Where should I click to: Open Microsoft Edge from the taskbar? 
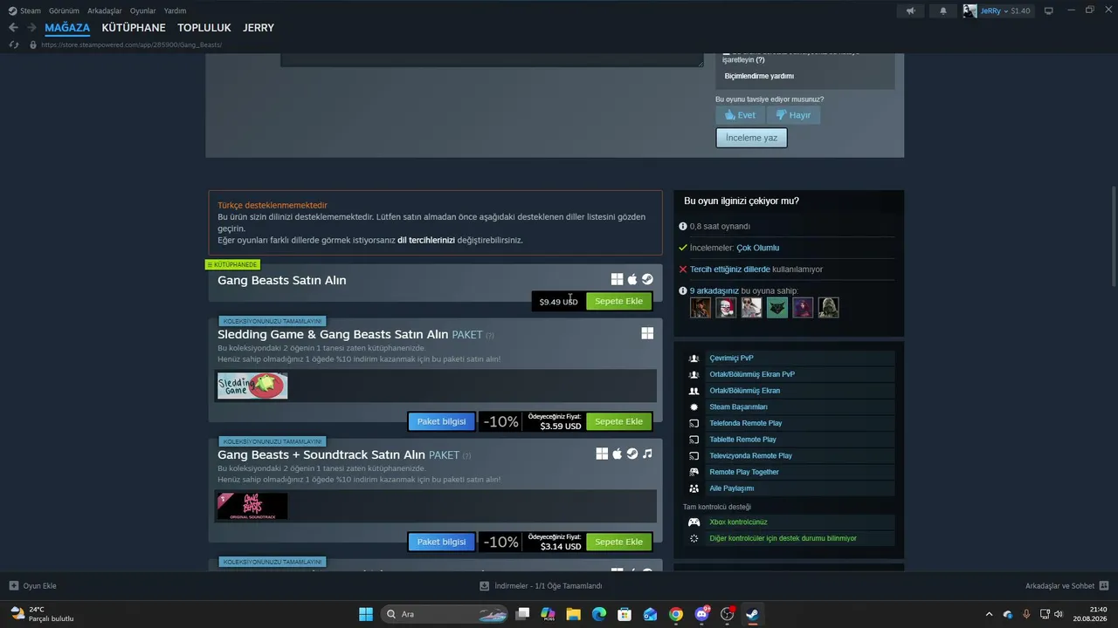pos(599,614)
